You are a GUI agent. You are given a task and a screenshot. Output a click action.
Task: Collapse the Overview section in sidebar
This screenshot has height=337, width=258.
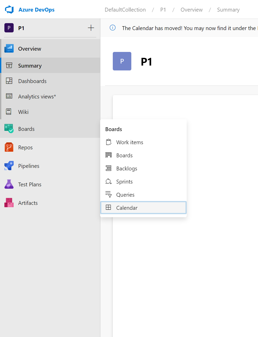click(x=30, y=49)
